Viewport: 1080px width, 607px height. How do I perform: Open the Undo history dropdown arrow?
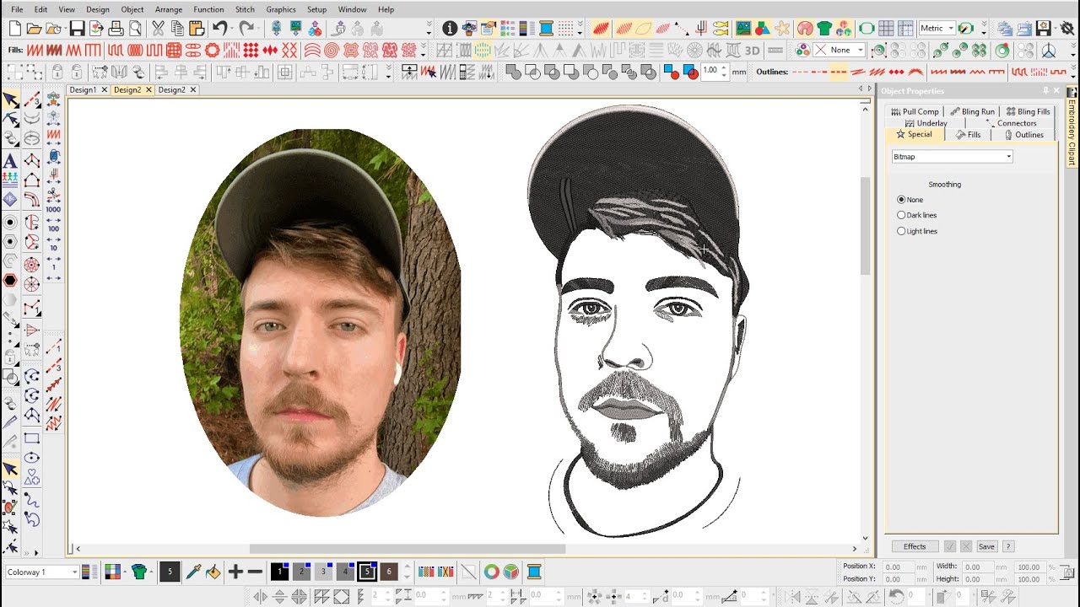click(x=232, y=29)
